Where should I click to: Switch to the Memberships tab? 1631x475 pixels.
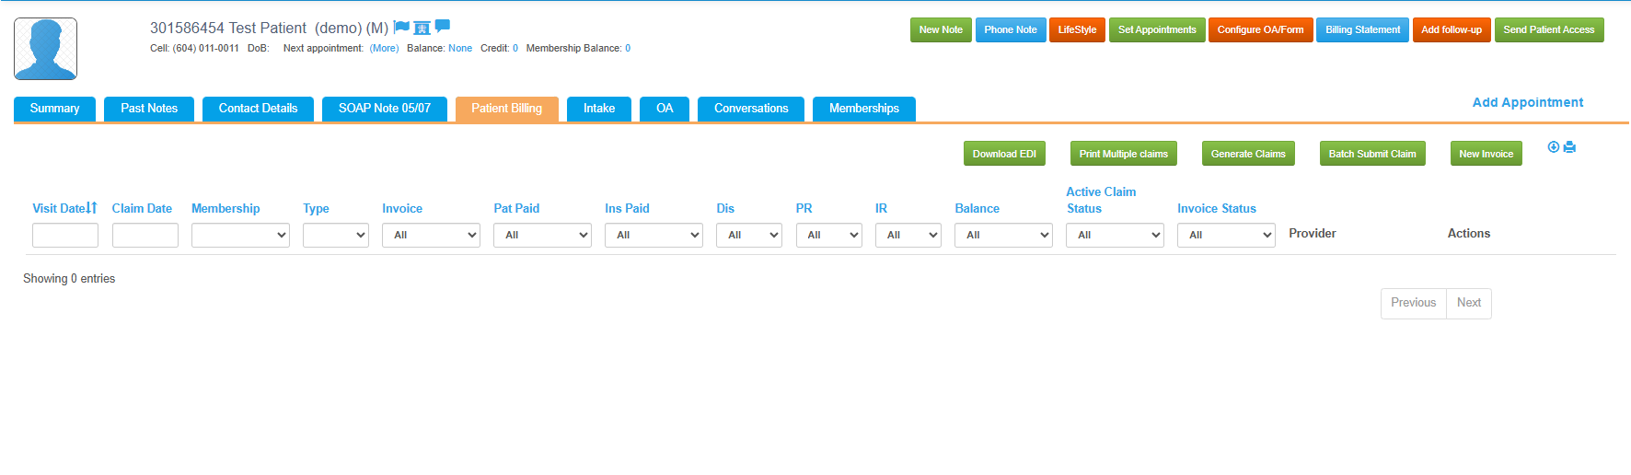(864, 109)
